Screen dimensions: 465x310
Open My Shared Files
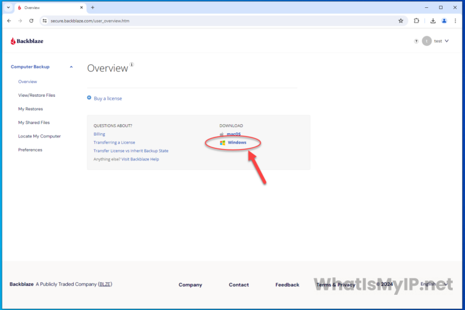click(34, 122)
